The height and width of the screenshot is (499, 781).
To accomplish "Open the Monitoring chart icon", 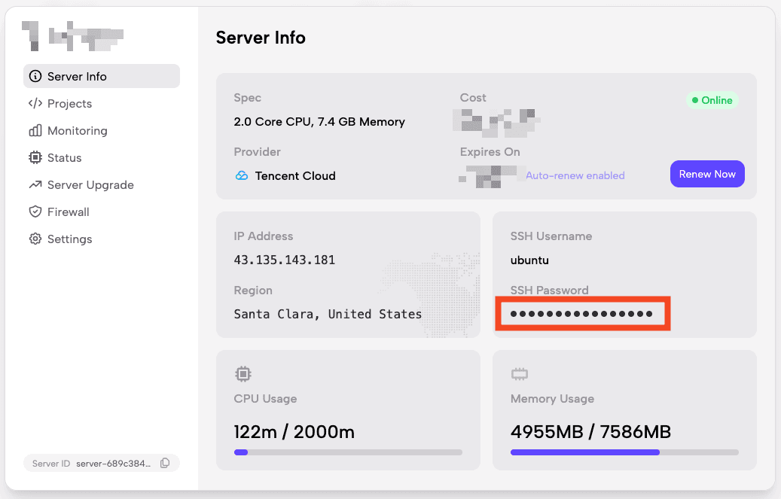I will 35,130.
